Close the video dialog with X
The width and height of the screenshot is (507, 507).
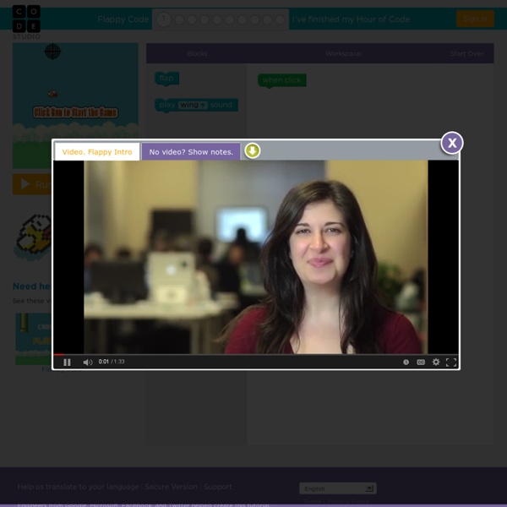(452, 143)
